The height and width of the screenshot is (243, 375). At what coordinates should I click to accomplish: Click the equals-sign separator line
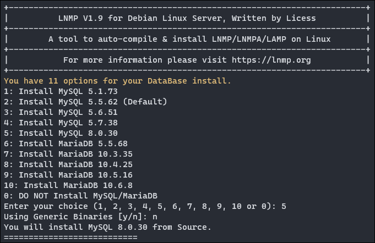click(x=70, y=237)
